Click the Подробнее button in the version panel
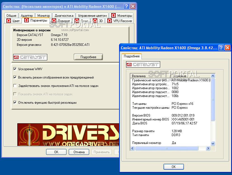This screenshot has width=232, height=175. [x=88, y=57]
